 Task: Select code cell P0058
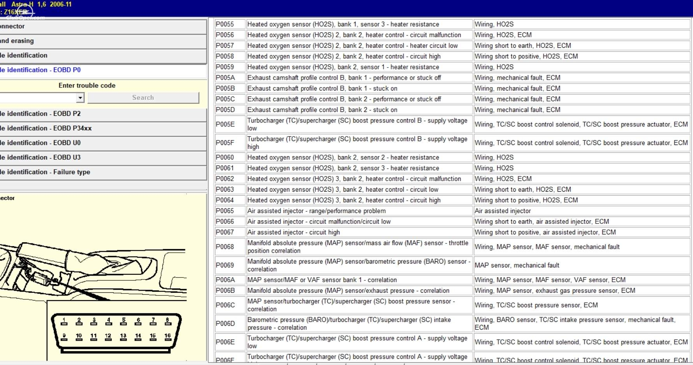click(230, 56)
